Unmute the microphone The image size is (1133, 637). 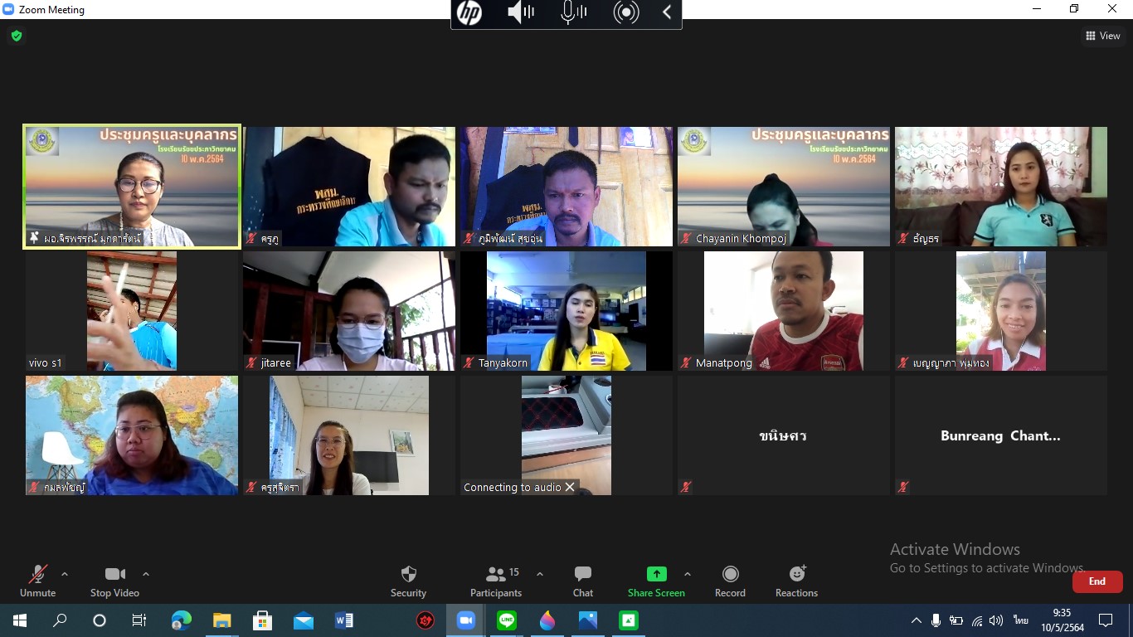[38, 581]
